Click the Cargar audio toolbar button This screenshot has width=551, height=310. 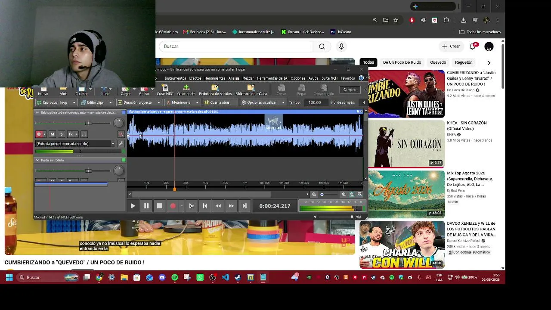[x=126, y=91]
